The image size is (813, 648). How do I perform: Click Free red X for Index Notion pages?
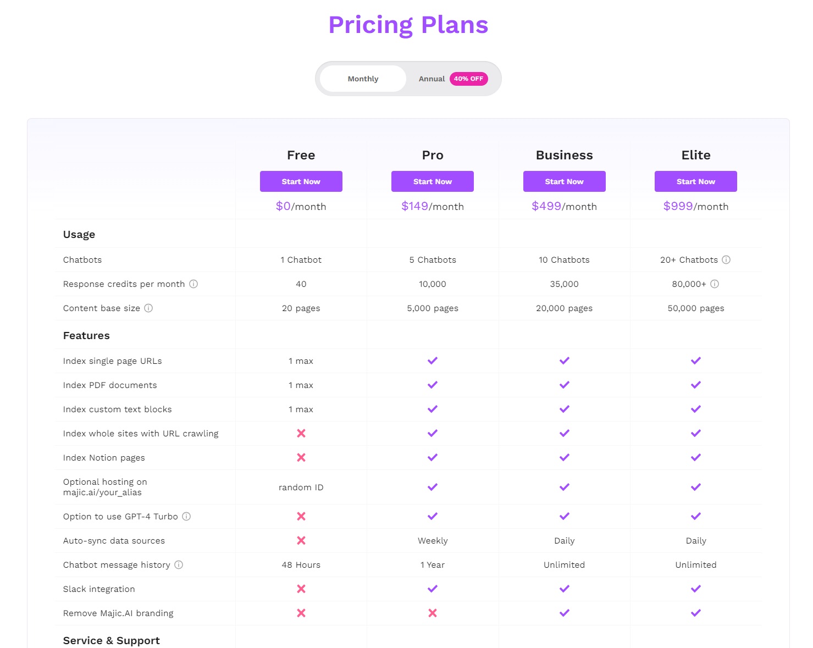click(301, 458)
